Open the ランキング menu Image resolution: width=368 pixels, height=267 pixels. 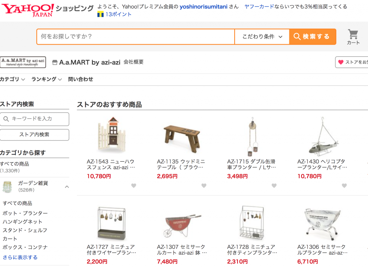tap(43, 79)
